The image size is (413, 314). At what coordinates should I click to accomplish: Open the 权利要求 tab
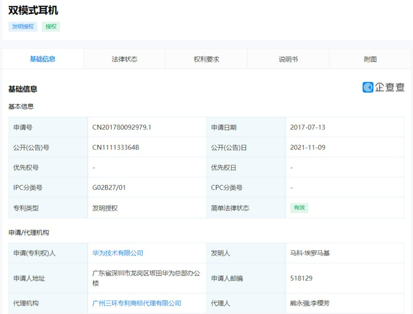pos(205,58)
